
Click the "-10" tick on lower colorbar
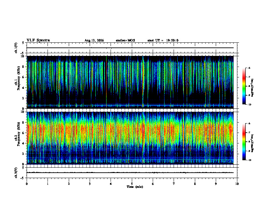click(249, 160)
